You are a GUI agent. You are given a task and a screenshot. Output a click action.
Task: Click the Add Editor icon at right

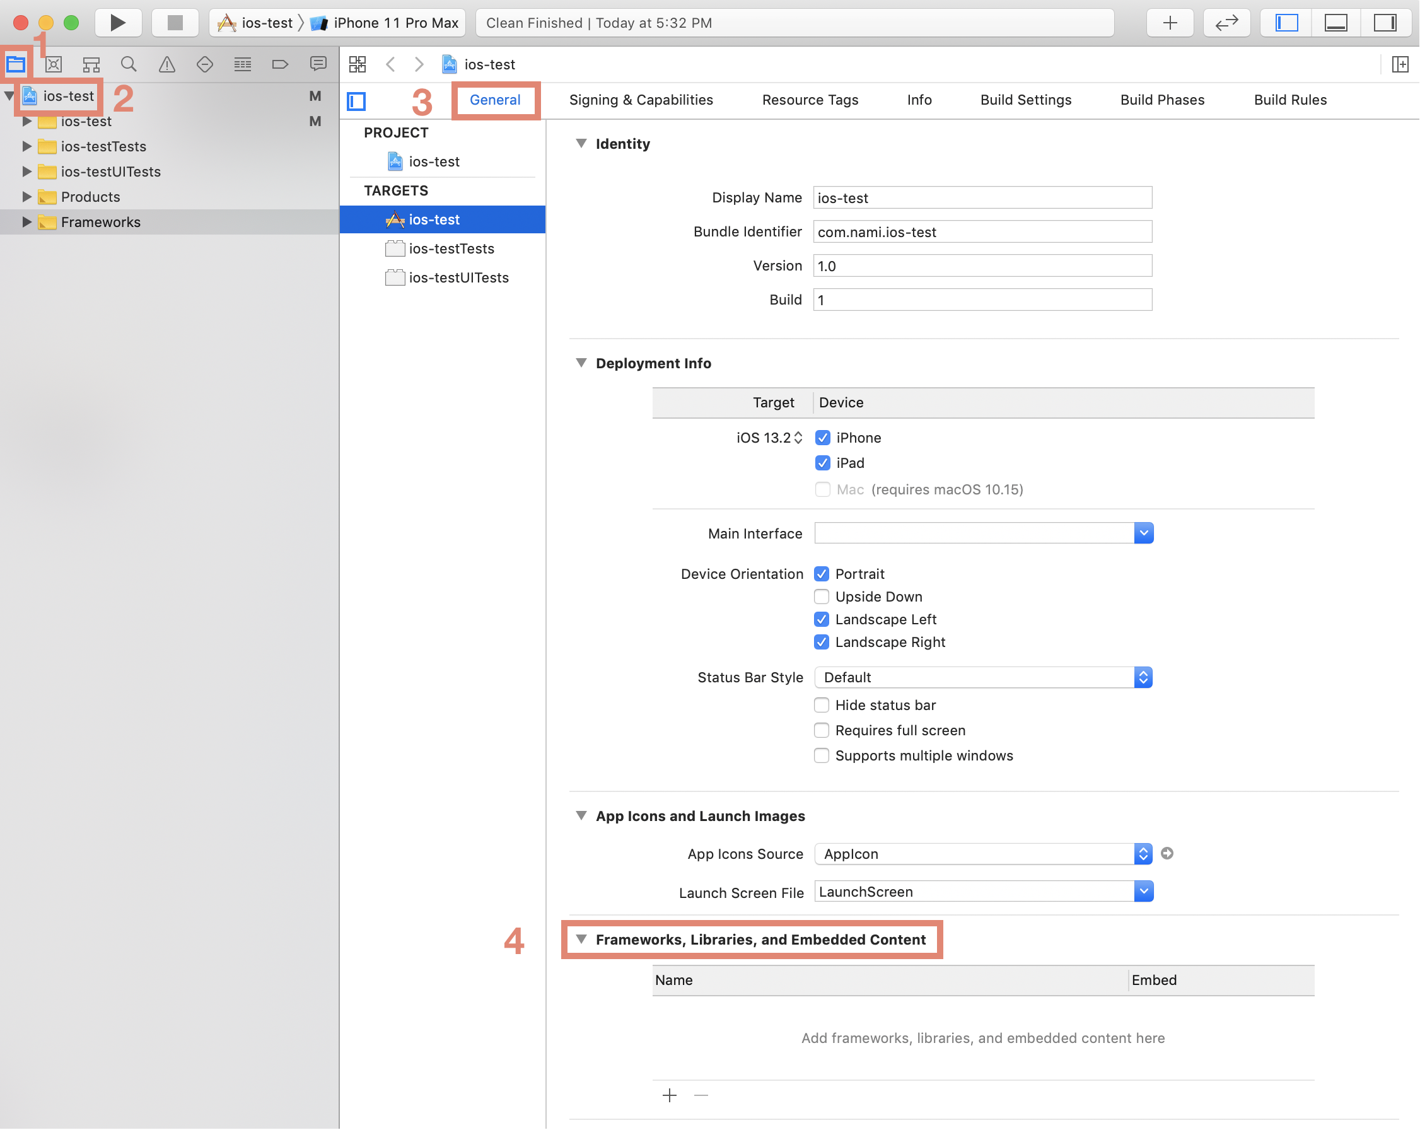pyautogui.click(x=1400, y=64)
